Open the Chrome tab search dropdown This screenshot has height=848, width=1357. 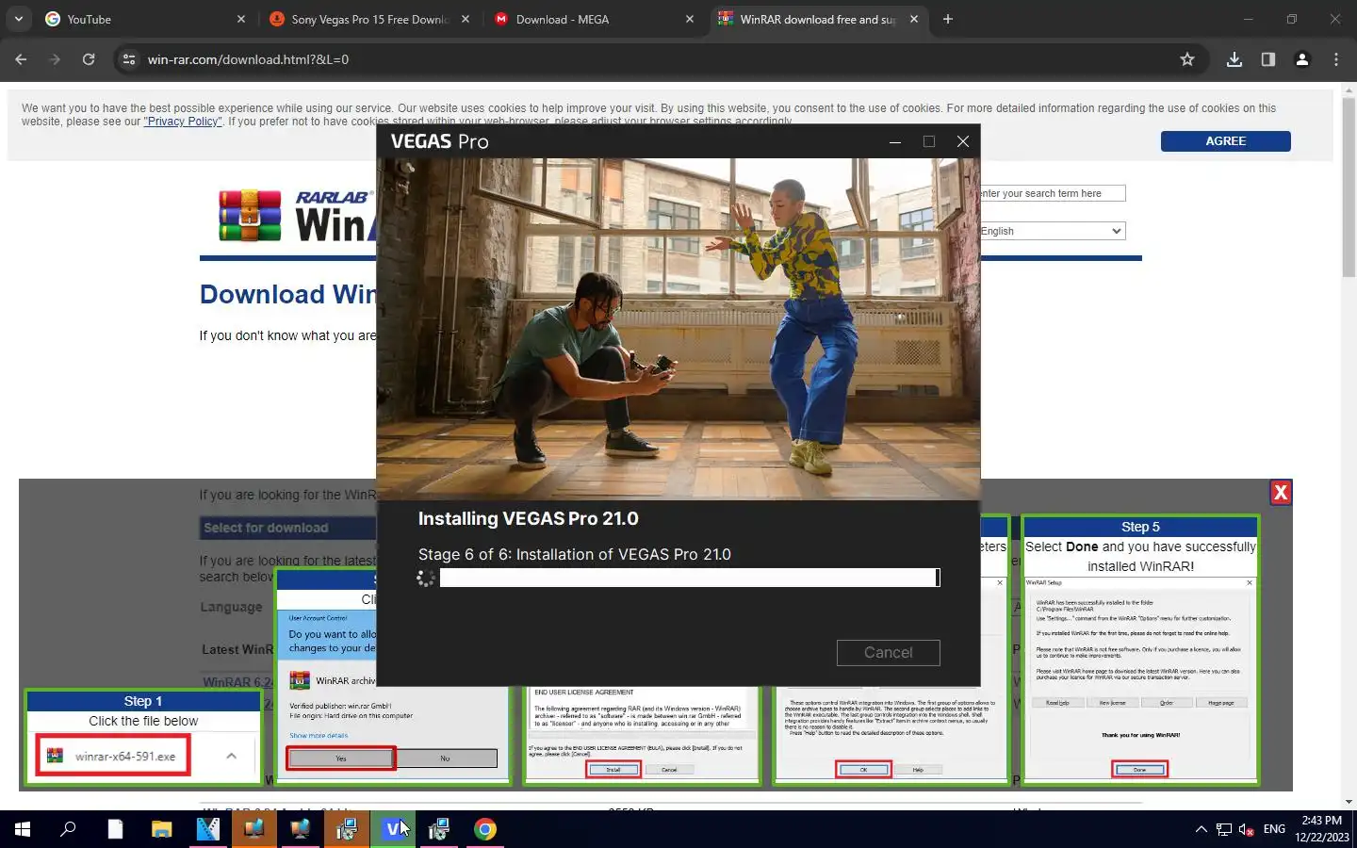pyautogui.click(x=19, y=19)
